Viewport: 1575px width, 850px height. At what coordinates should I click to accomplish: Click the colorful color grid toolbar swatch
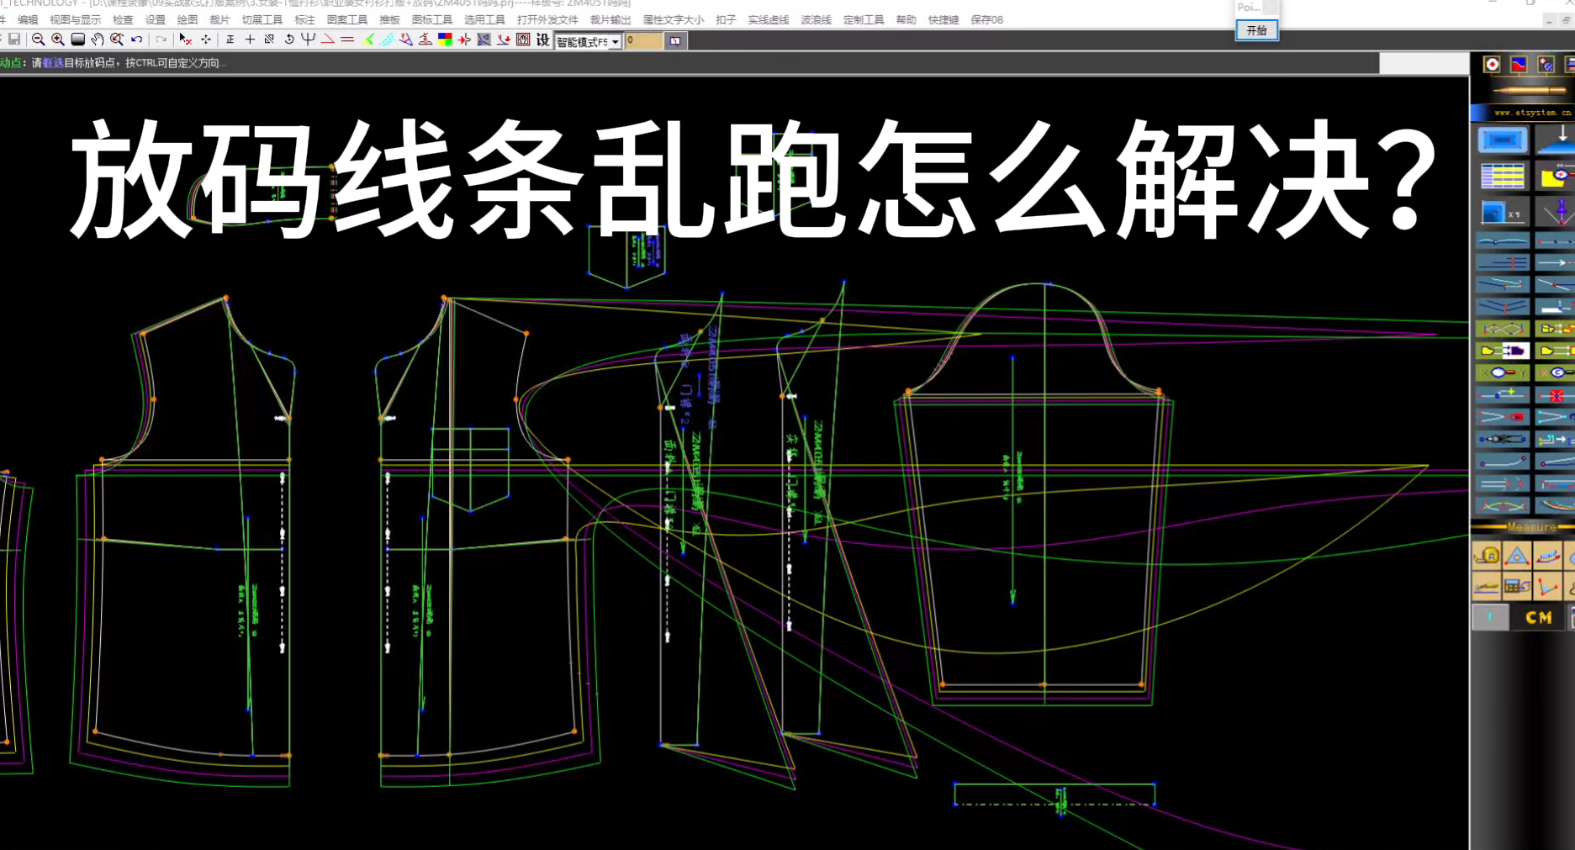[443, 39]
